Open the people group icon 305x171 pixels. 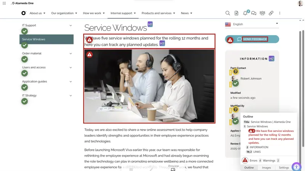(262, 13)
